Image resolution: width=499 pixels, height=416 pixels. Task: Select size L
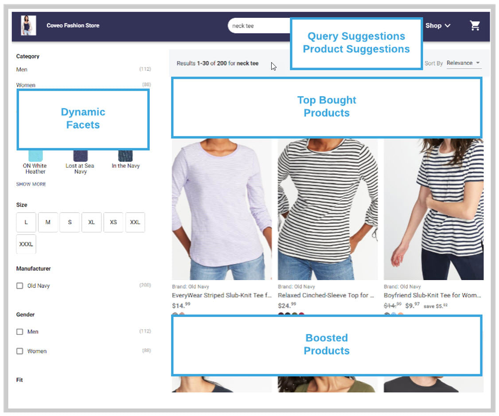[26, 222]
